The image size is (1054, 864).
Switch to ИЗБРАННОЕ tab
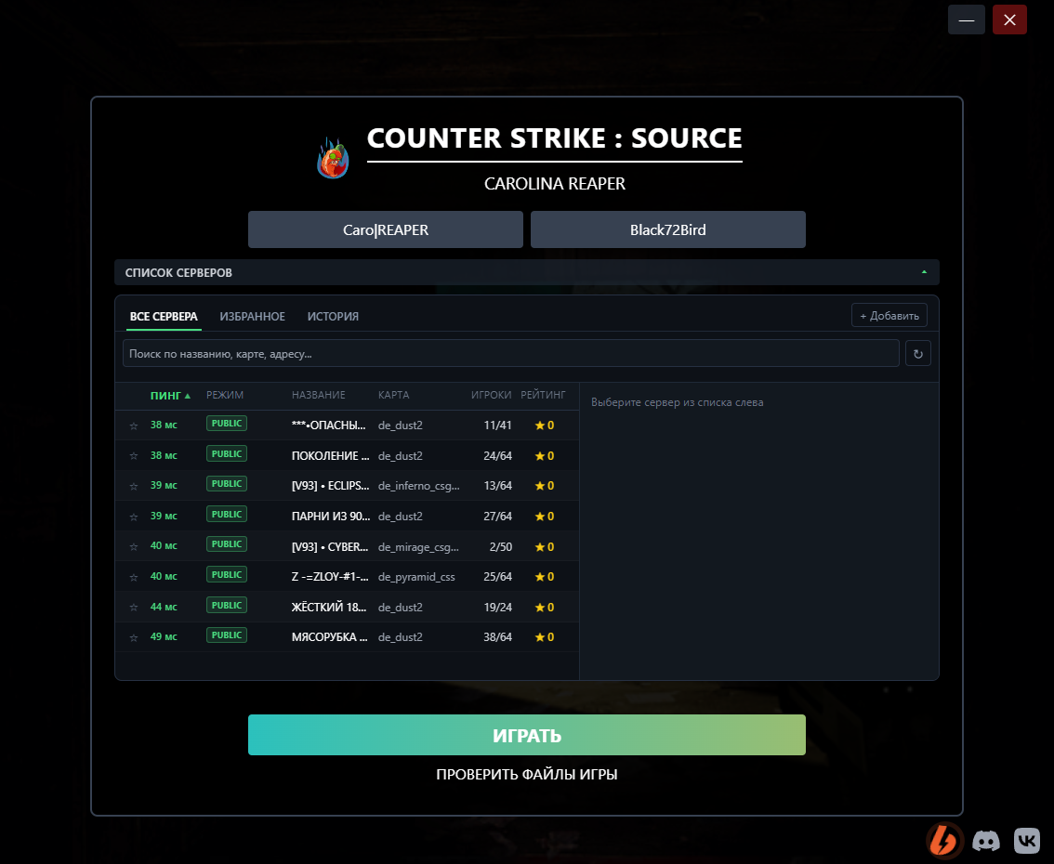coord(252,317)
